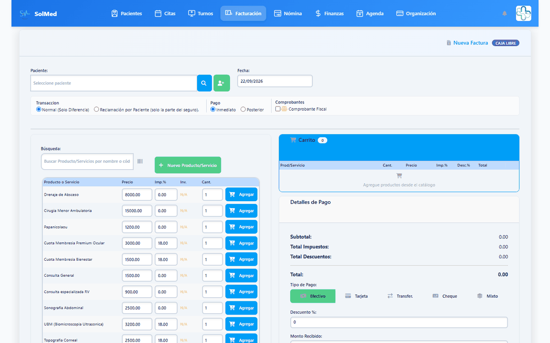Select Transfer. payment type
550x343 pixels.
pos(400,296)
